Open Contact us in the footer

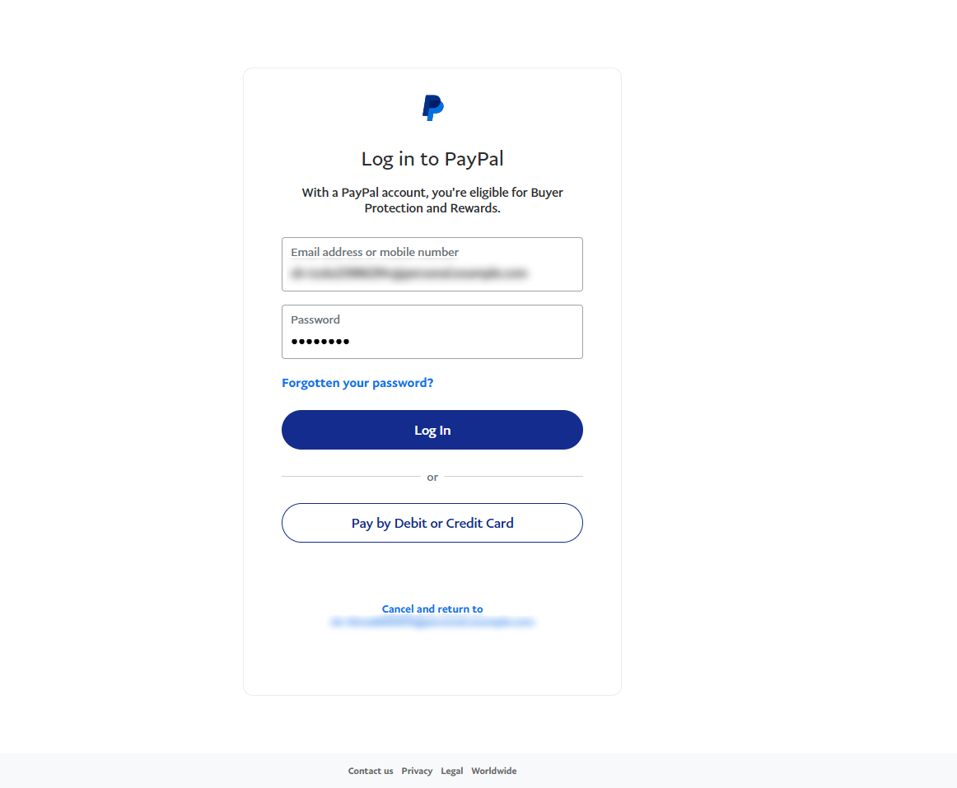pyautogui.click(x=371, y=771)
